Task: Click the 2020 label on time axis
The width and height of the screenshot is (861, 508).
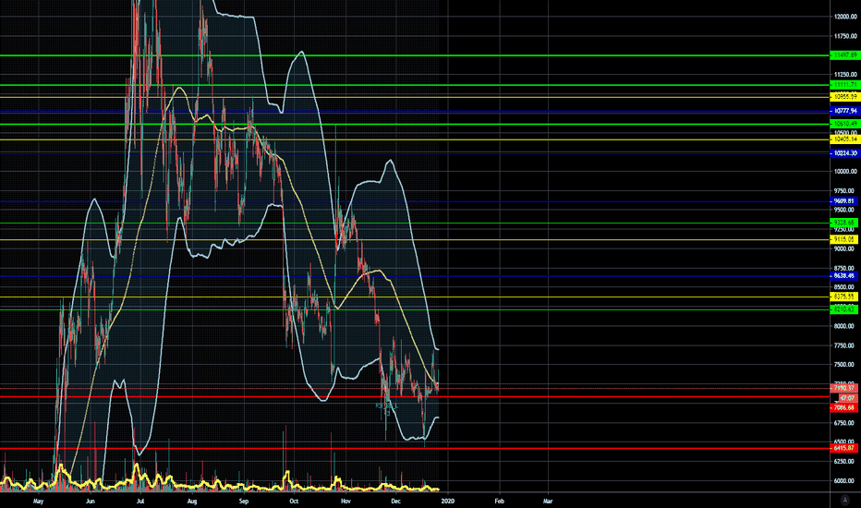Action: [x=447, y=501]
